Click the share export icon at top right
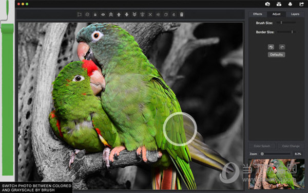Image resolution: width=308 pixels, height=193 pixels. point(301,4)
